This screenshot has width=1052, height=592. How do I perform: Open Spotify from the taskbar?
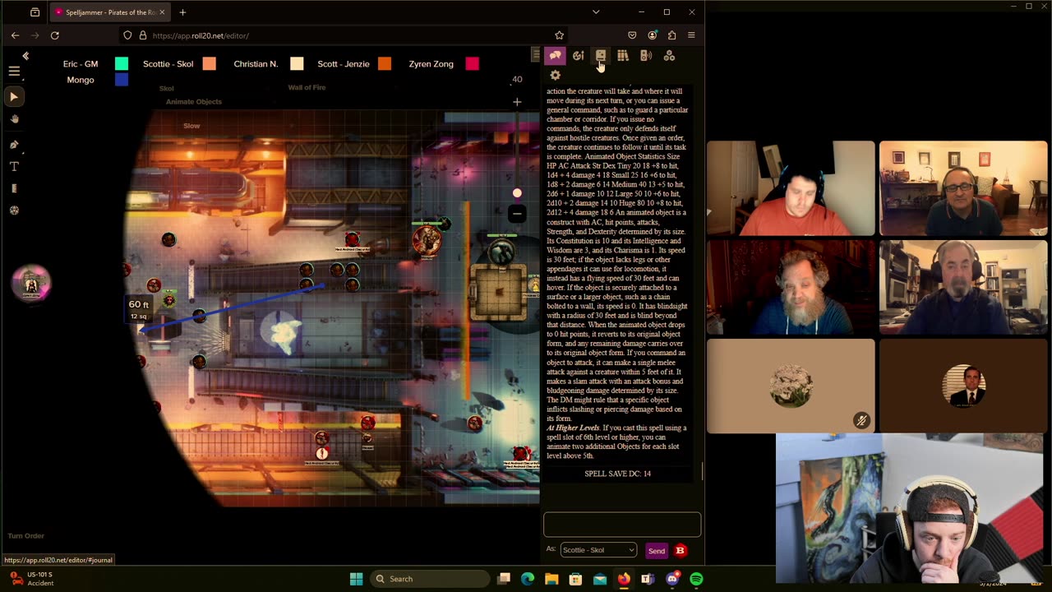pos(696,579)
